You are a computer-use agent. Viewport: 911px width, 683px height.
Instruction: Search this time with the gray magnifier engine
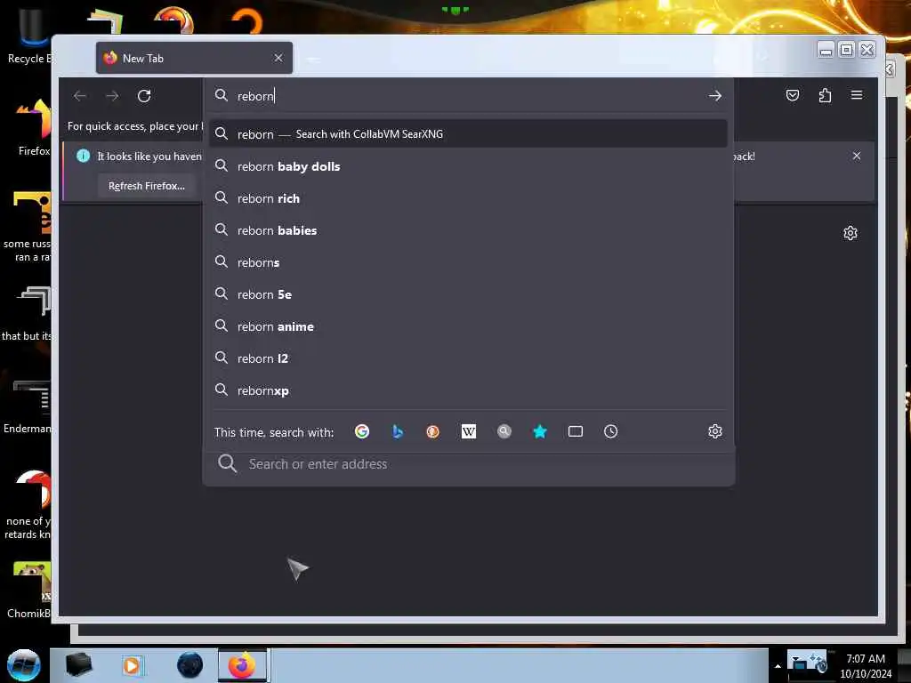pyautogui.click(x=504, y=431)
